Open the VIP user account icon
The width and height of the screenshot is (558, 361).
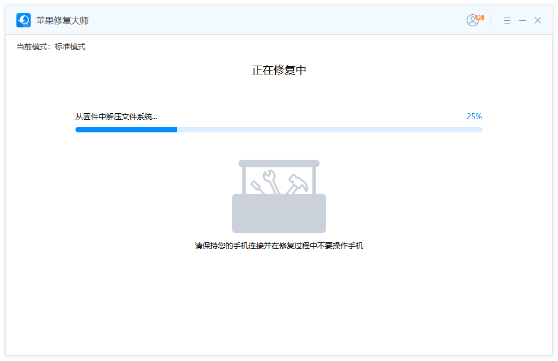(475, 20)
